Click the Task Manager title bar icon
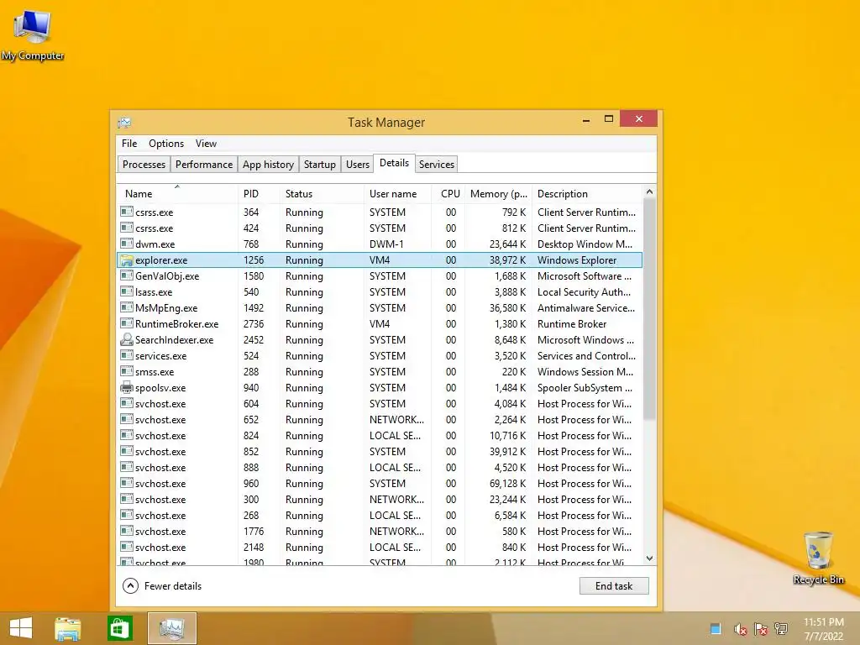Viewport: 860px width, 645px height. [124, 123]
